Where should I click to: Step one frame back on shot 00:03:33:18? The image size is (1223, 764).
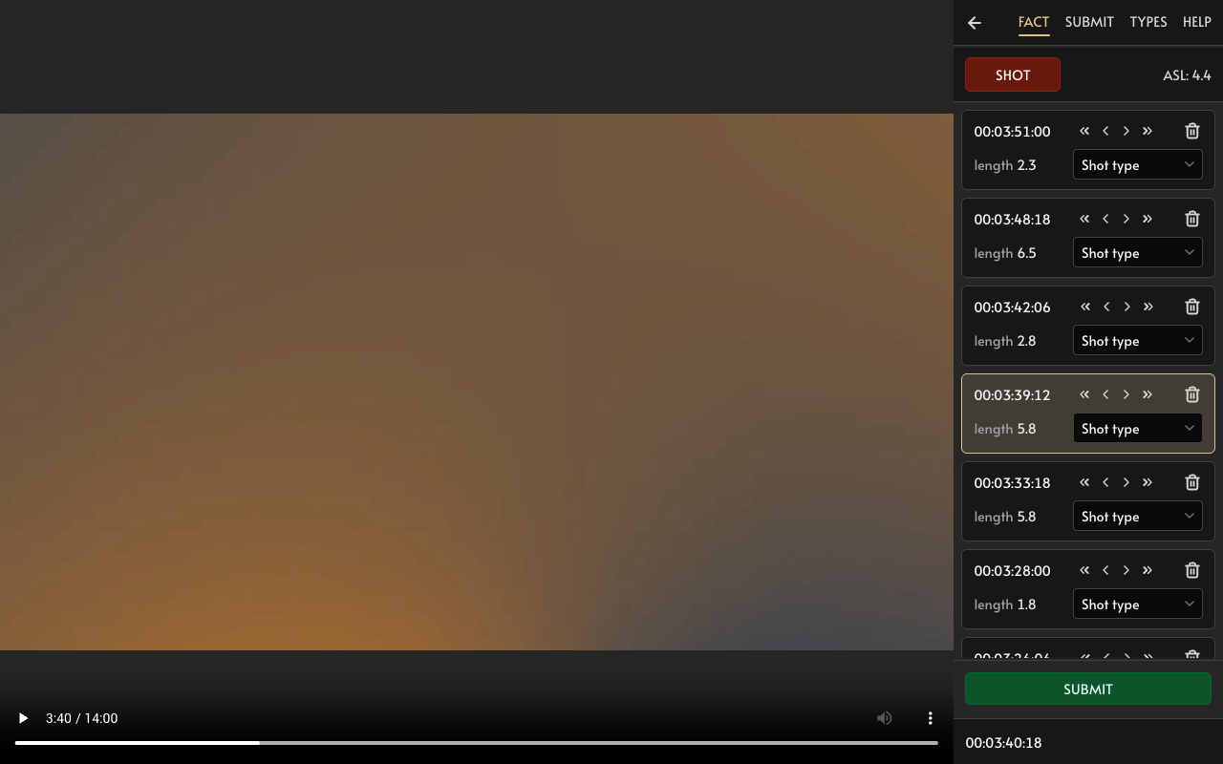(x=1105, y=482)
